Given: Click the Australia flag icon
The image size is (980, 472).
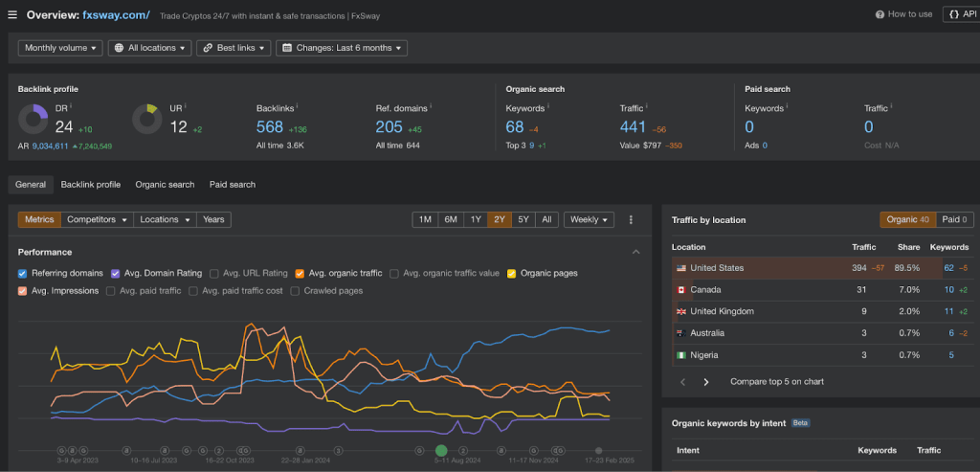Looking at the screenshot, I should click(x=681, y=333).
